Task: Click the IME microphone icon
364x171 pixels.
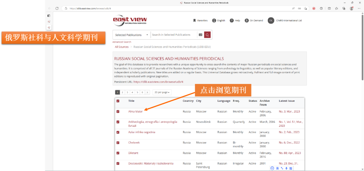Action: [x=286, y=168]
